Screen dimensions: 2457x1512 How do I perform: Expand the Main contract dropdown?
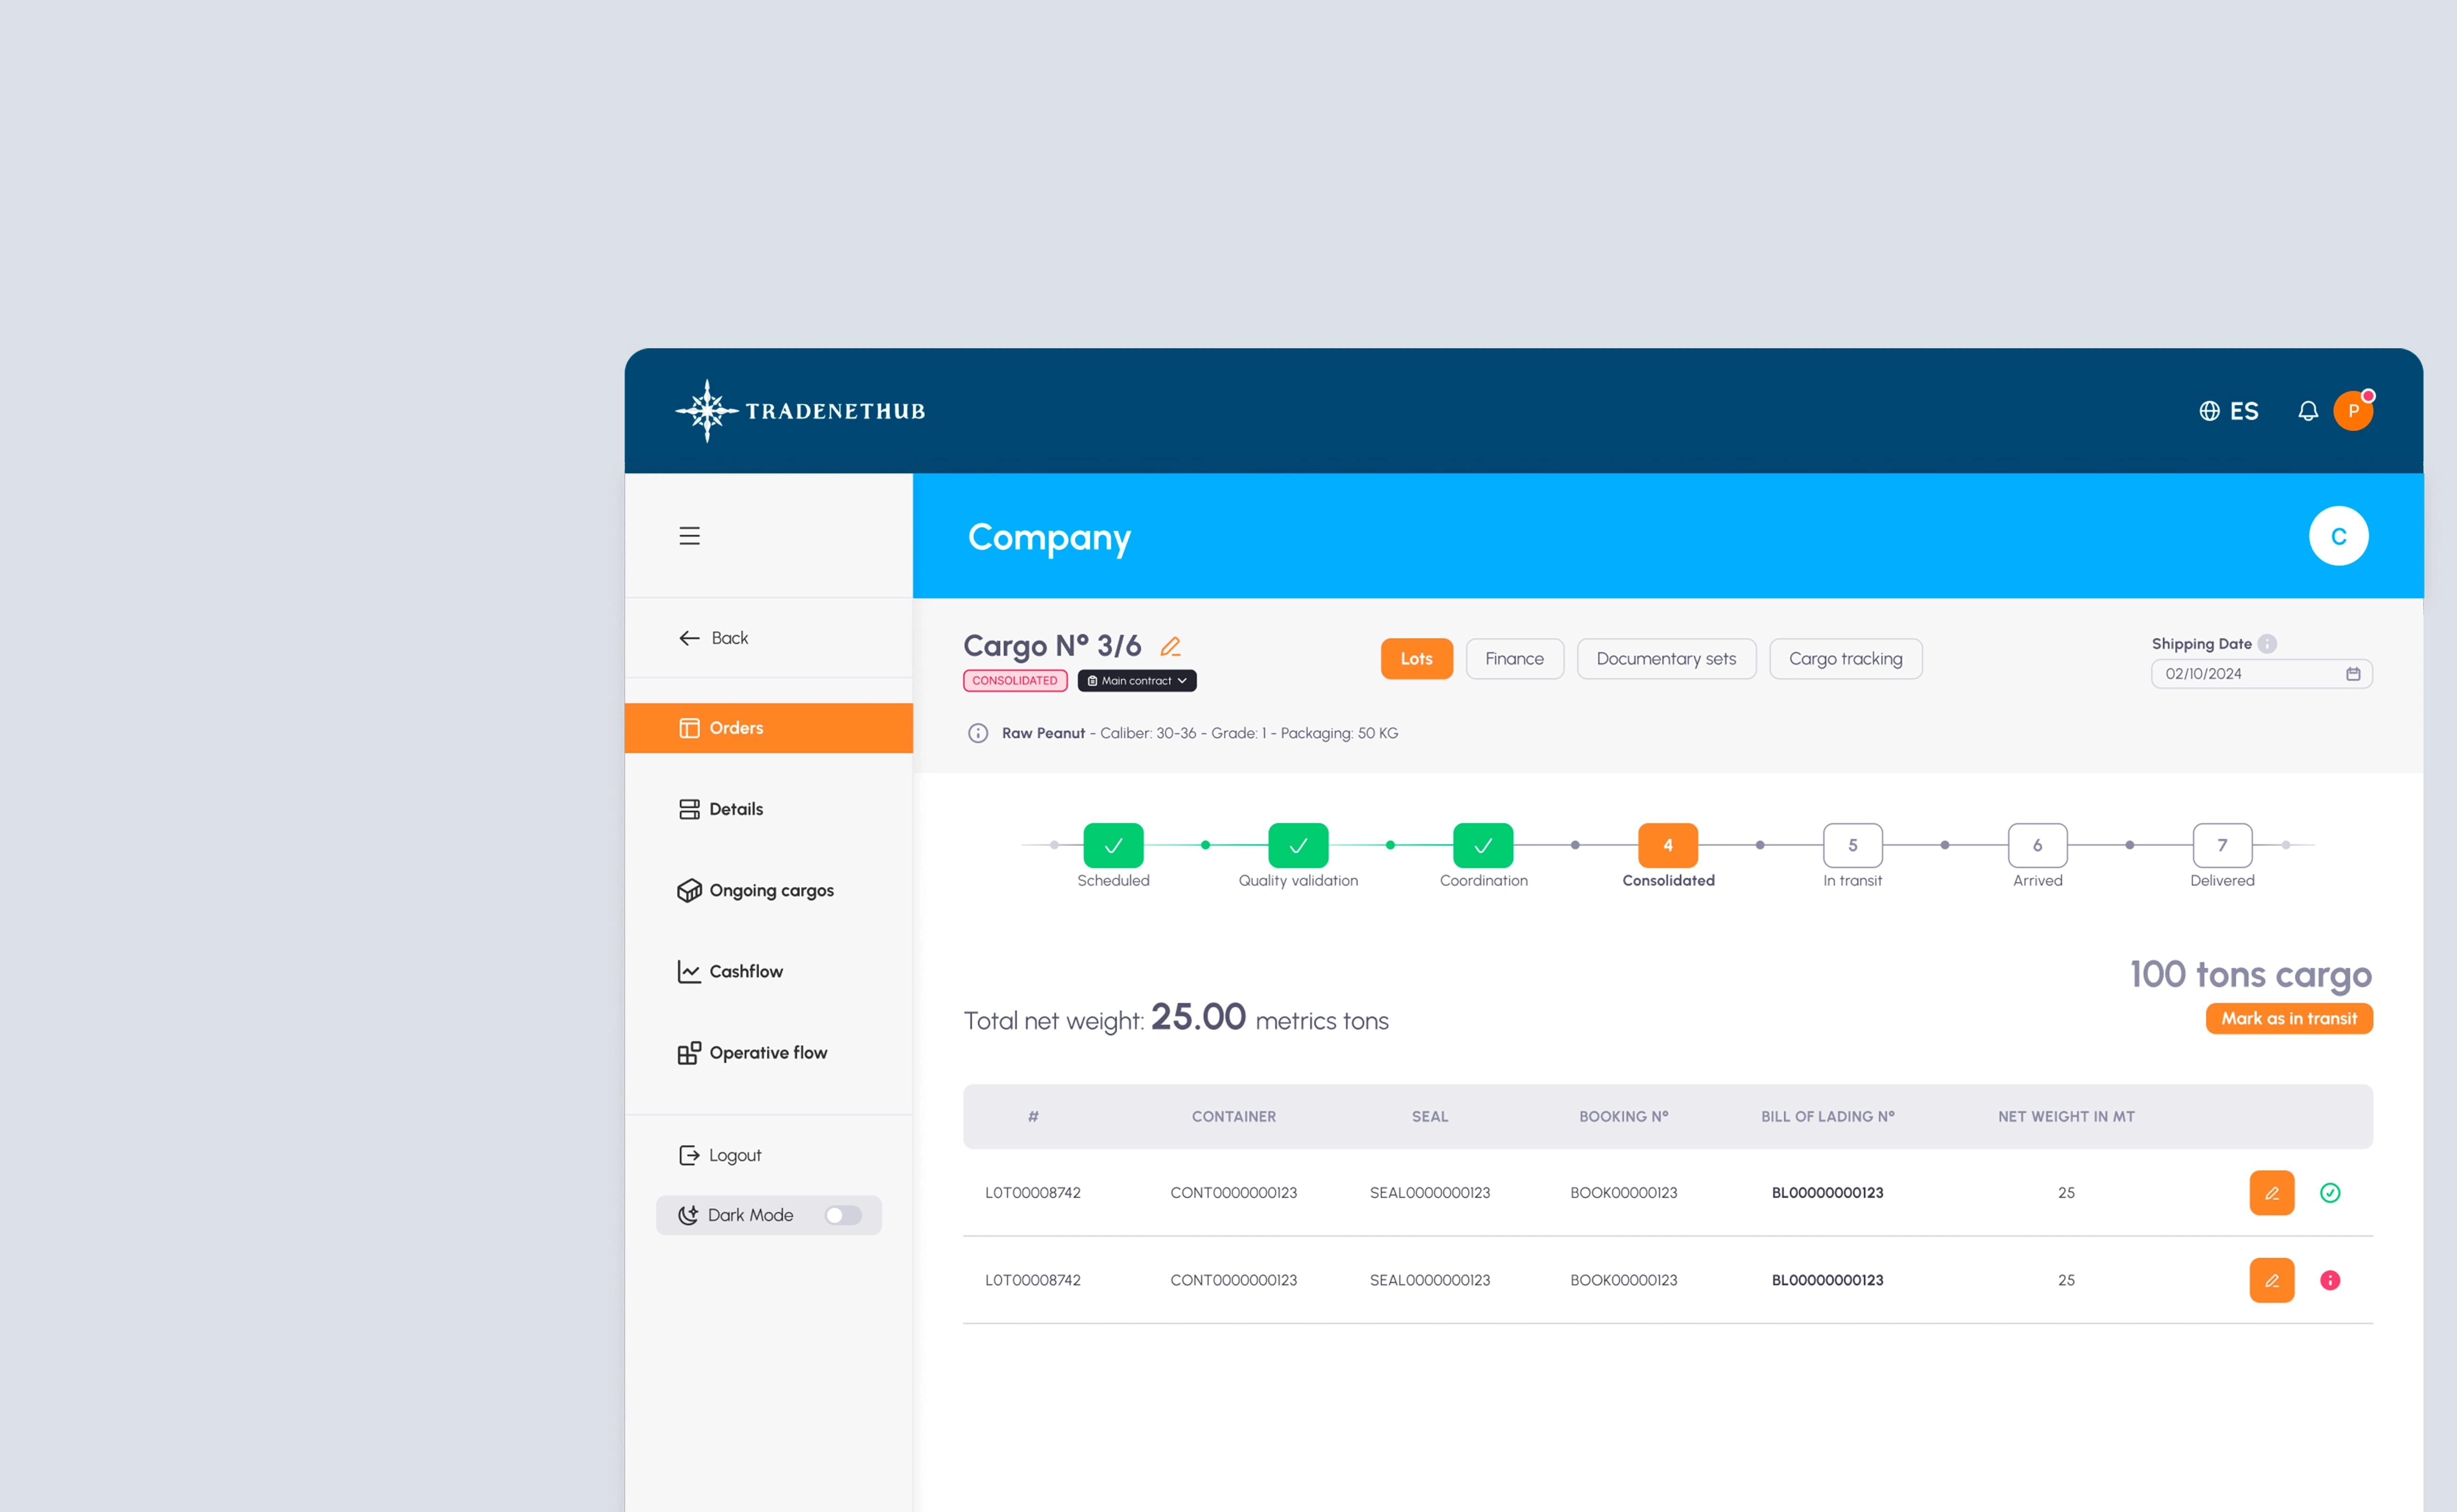1137,681
